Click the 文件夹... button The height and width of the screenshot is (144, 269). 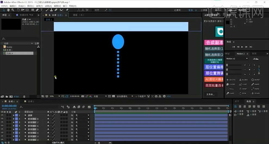(210, 94)
